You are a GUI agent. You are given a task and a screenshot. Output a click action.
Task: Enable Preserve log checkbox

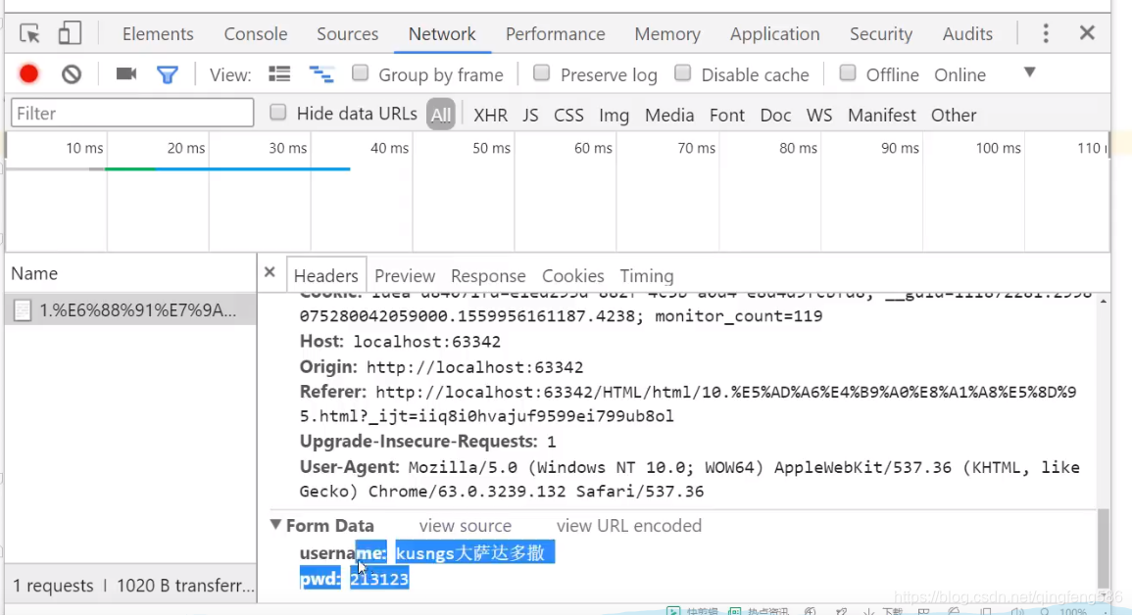pyautogui.click(x=541, y=73)
